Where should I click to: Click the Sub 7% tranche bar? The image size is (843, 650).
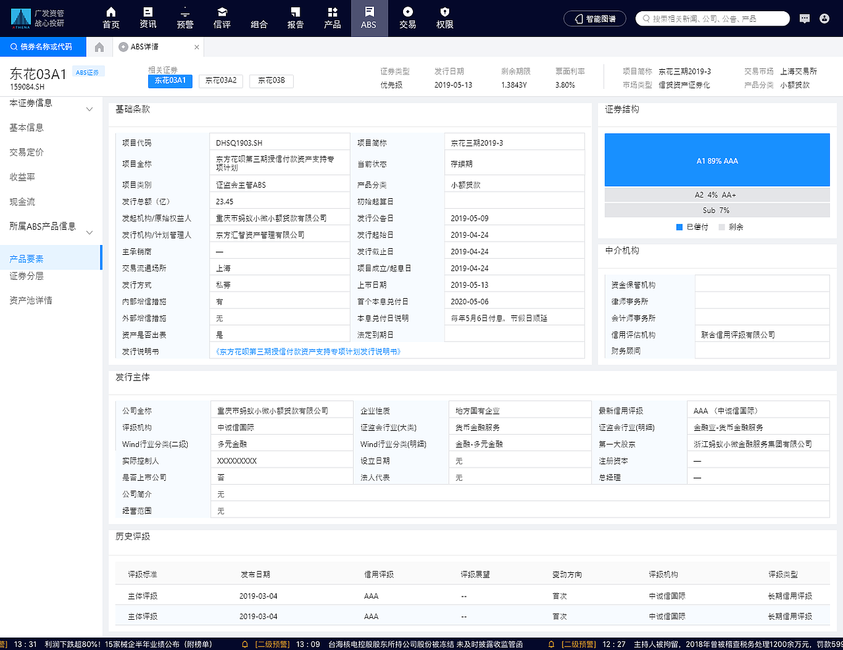point(717,210)
